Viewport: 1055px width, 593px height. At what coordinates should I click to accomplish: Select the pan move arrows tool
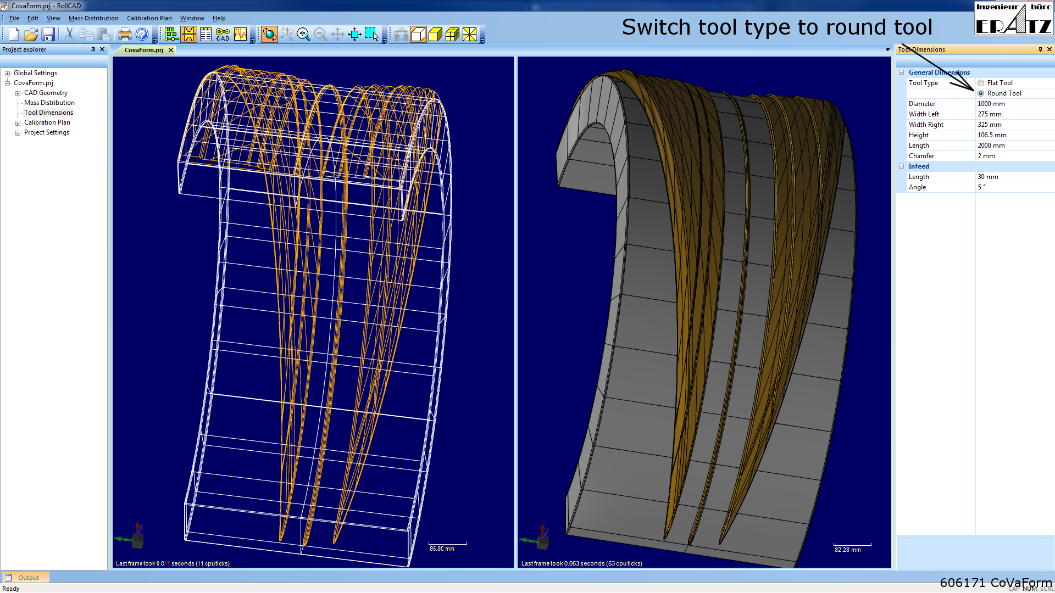tap(337, 35)
